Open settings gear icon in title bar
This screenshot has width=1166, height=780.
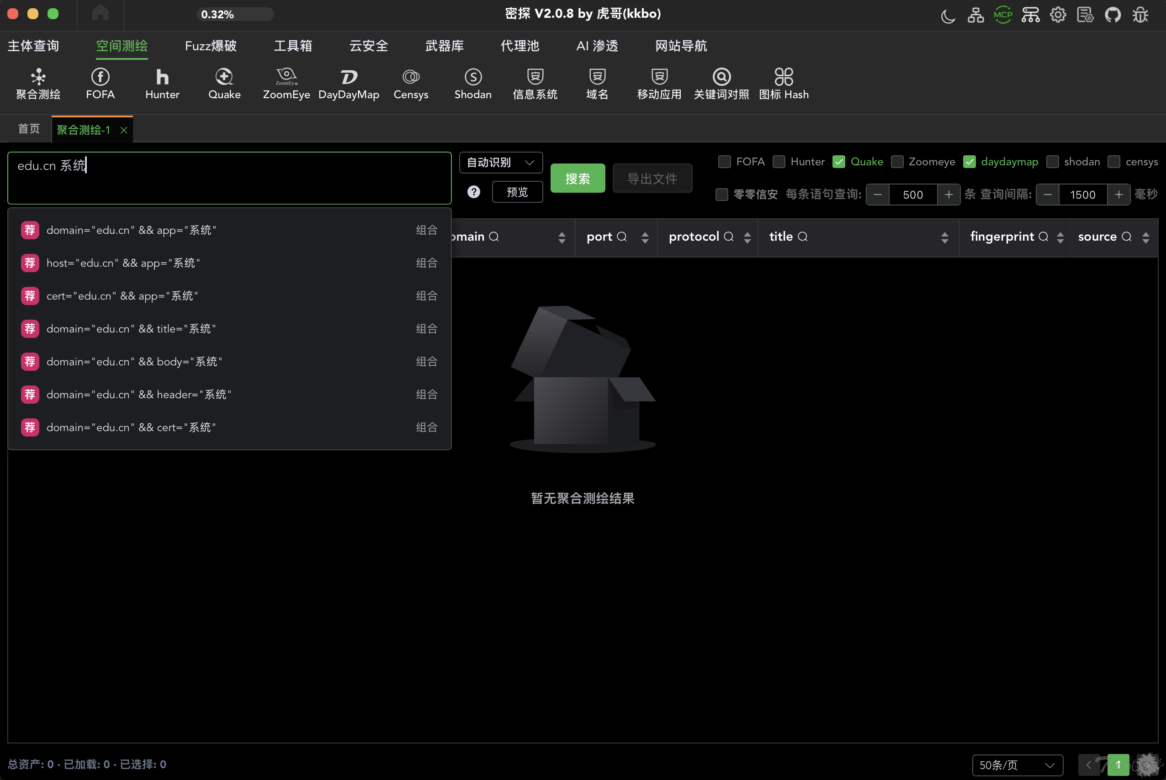tap(1058, 15)
